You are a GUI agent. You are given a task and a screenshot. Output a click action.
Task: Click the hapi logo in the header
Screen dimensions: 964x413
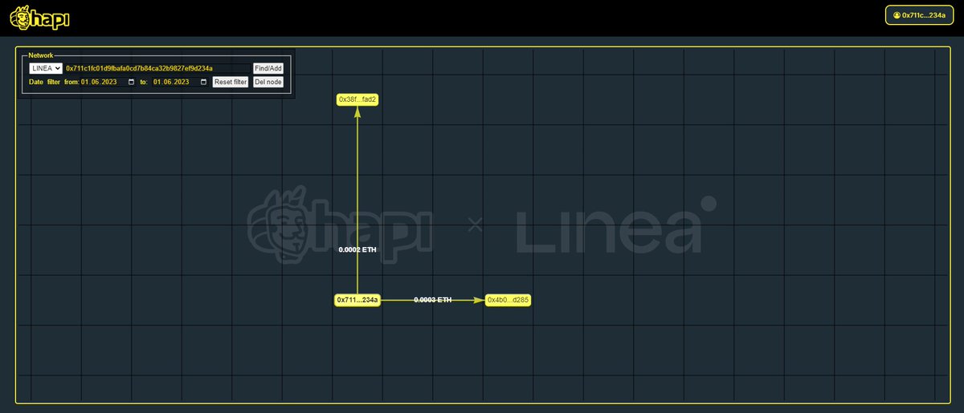[x=40, y=18]
